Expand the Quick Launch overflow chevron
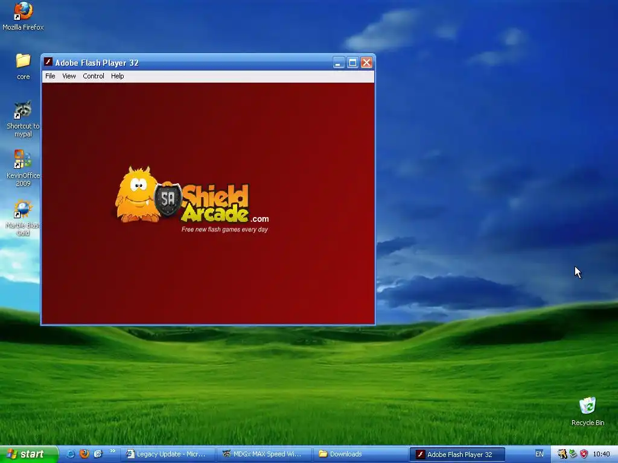The height and width of the screenshot is (463, 618). click(113, 451)
